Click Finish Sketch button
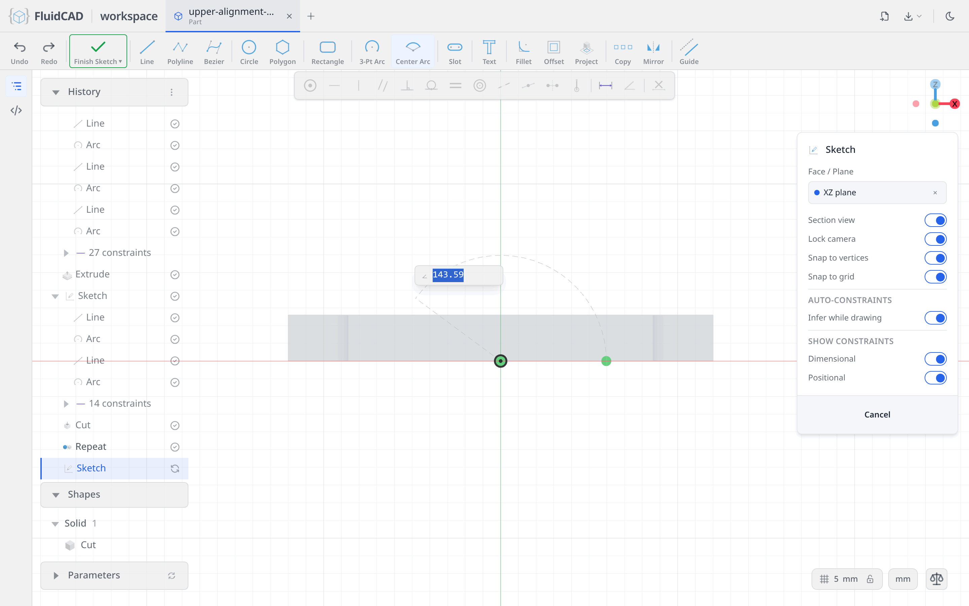Screen dimensions: 969x606 (x=98, y=51)
